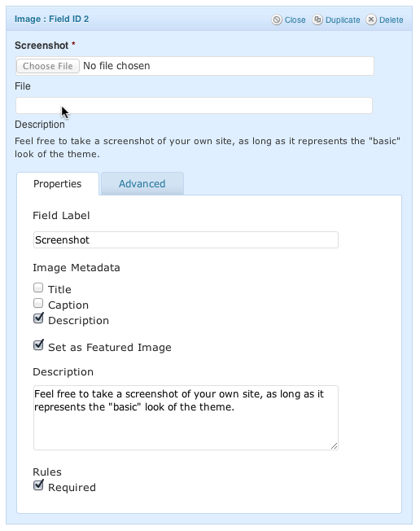Enable the Title metadata checkbox
This screenshot has width=420, height=531.
point(38,287)
